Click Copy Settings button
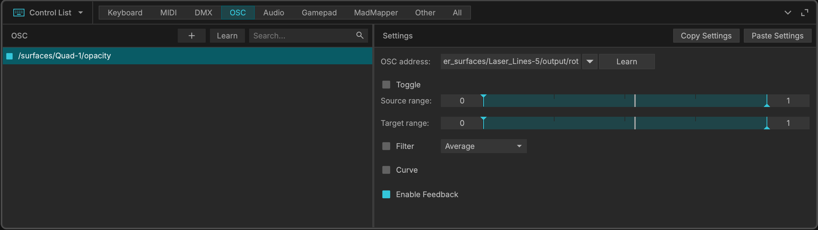 pos(706,36)
